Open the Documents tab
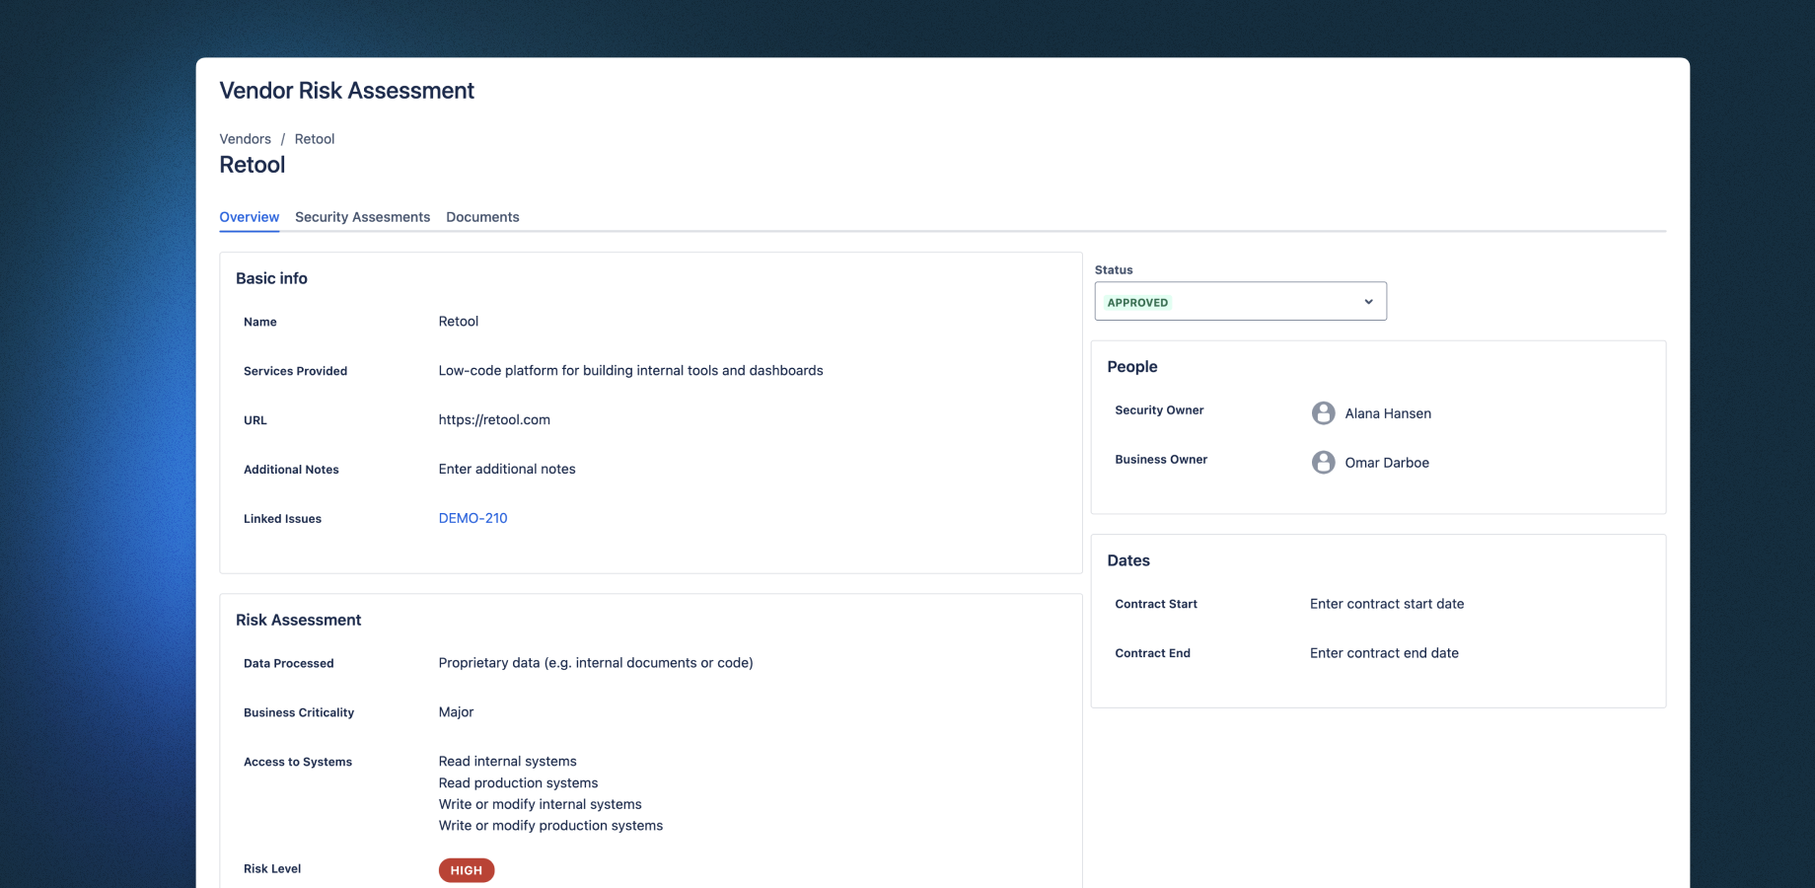The width and height of the screenshot is (1815, 888). pyautogui.click(x=482, y=217)
